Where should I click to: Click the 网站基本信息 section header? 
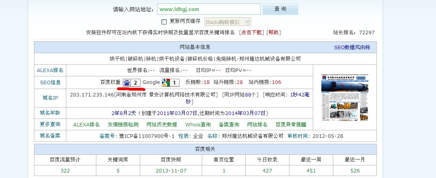tap(195, 47)
